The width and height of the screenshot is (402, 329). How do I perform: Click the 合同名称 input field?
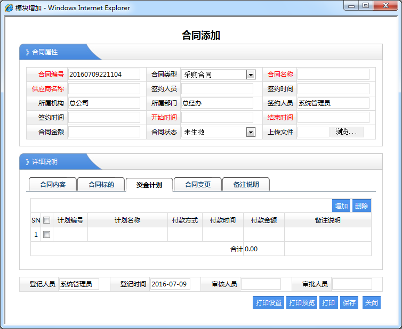[x=333, y=75]
